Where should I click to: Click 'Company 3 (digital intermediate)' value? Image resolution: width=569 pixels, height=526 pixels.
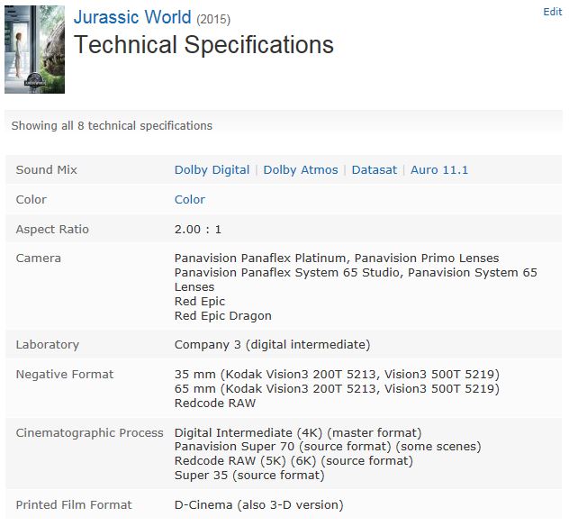coord(272,345)
